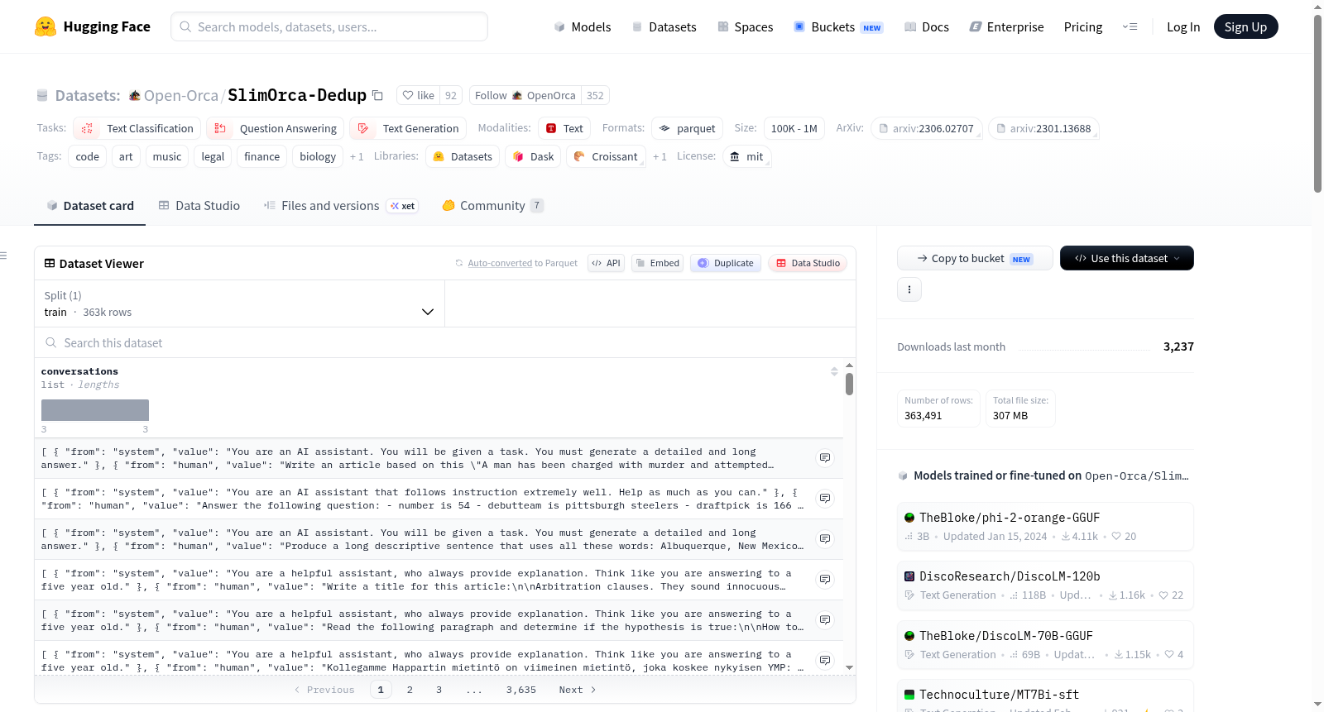1324x712 pixels.
Task: Click the API button in Dataset Viewer
Action: pos(606,263)
